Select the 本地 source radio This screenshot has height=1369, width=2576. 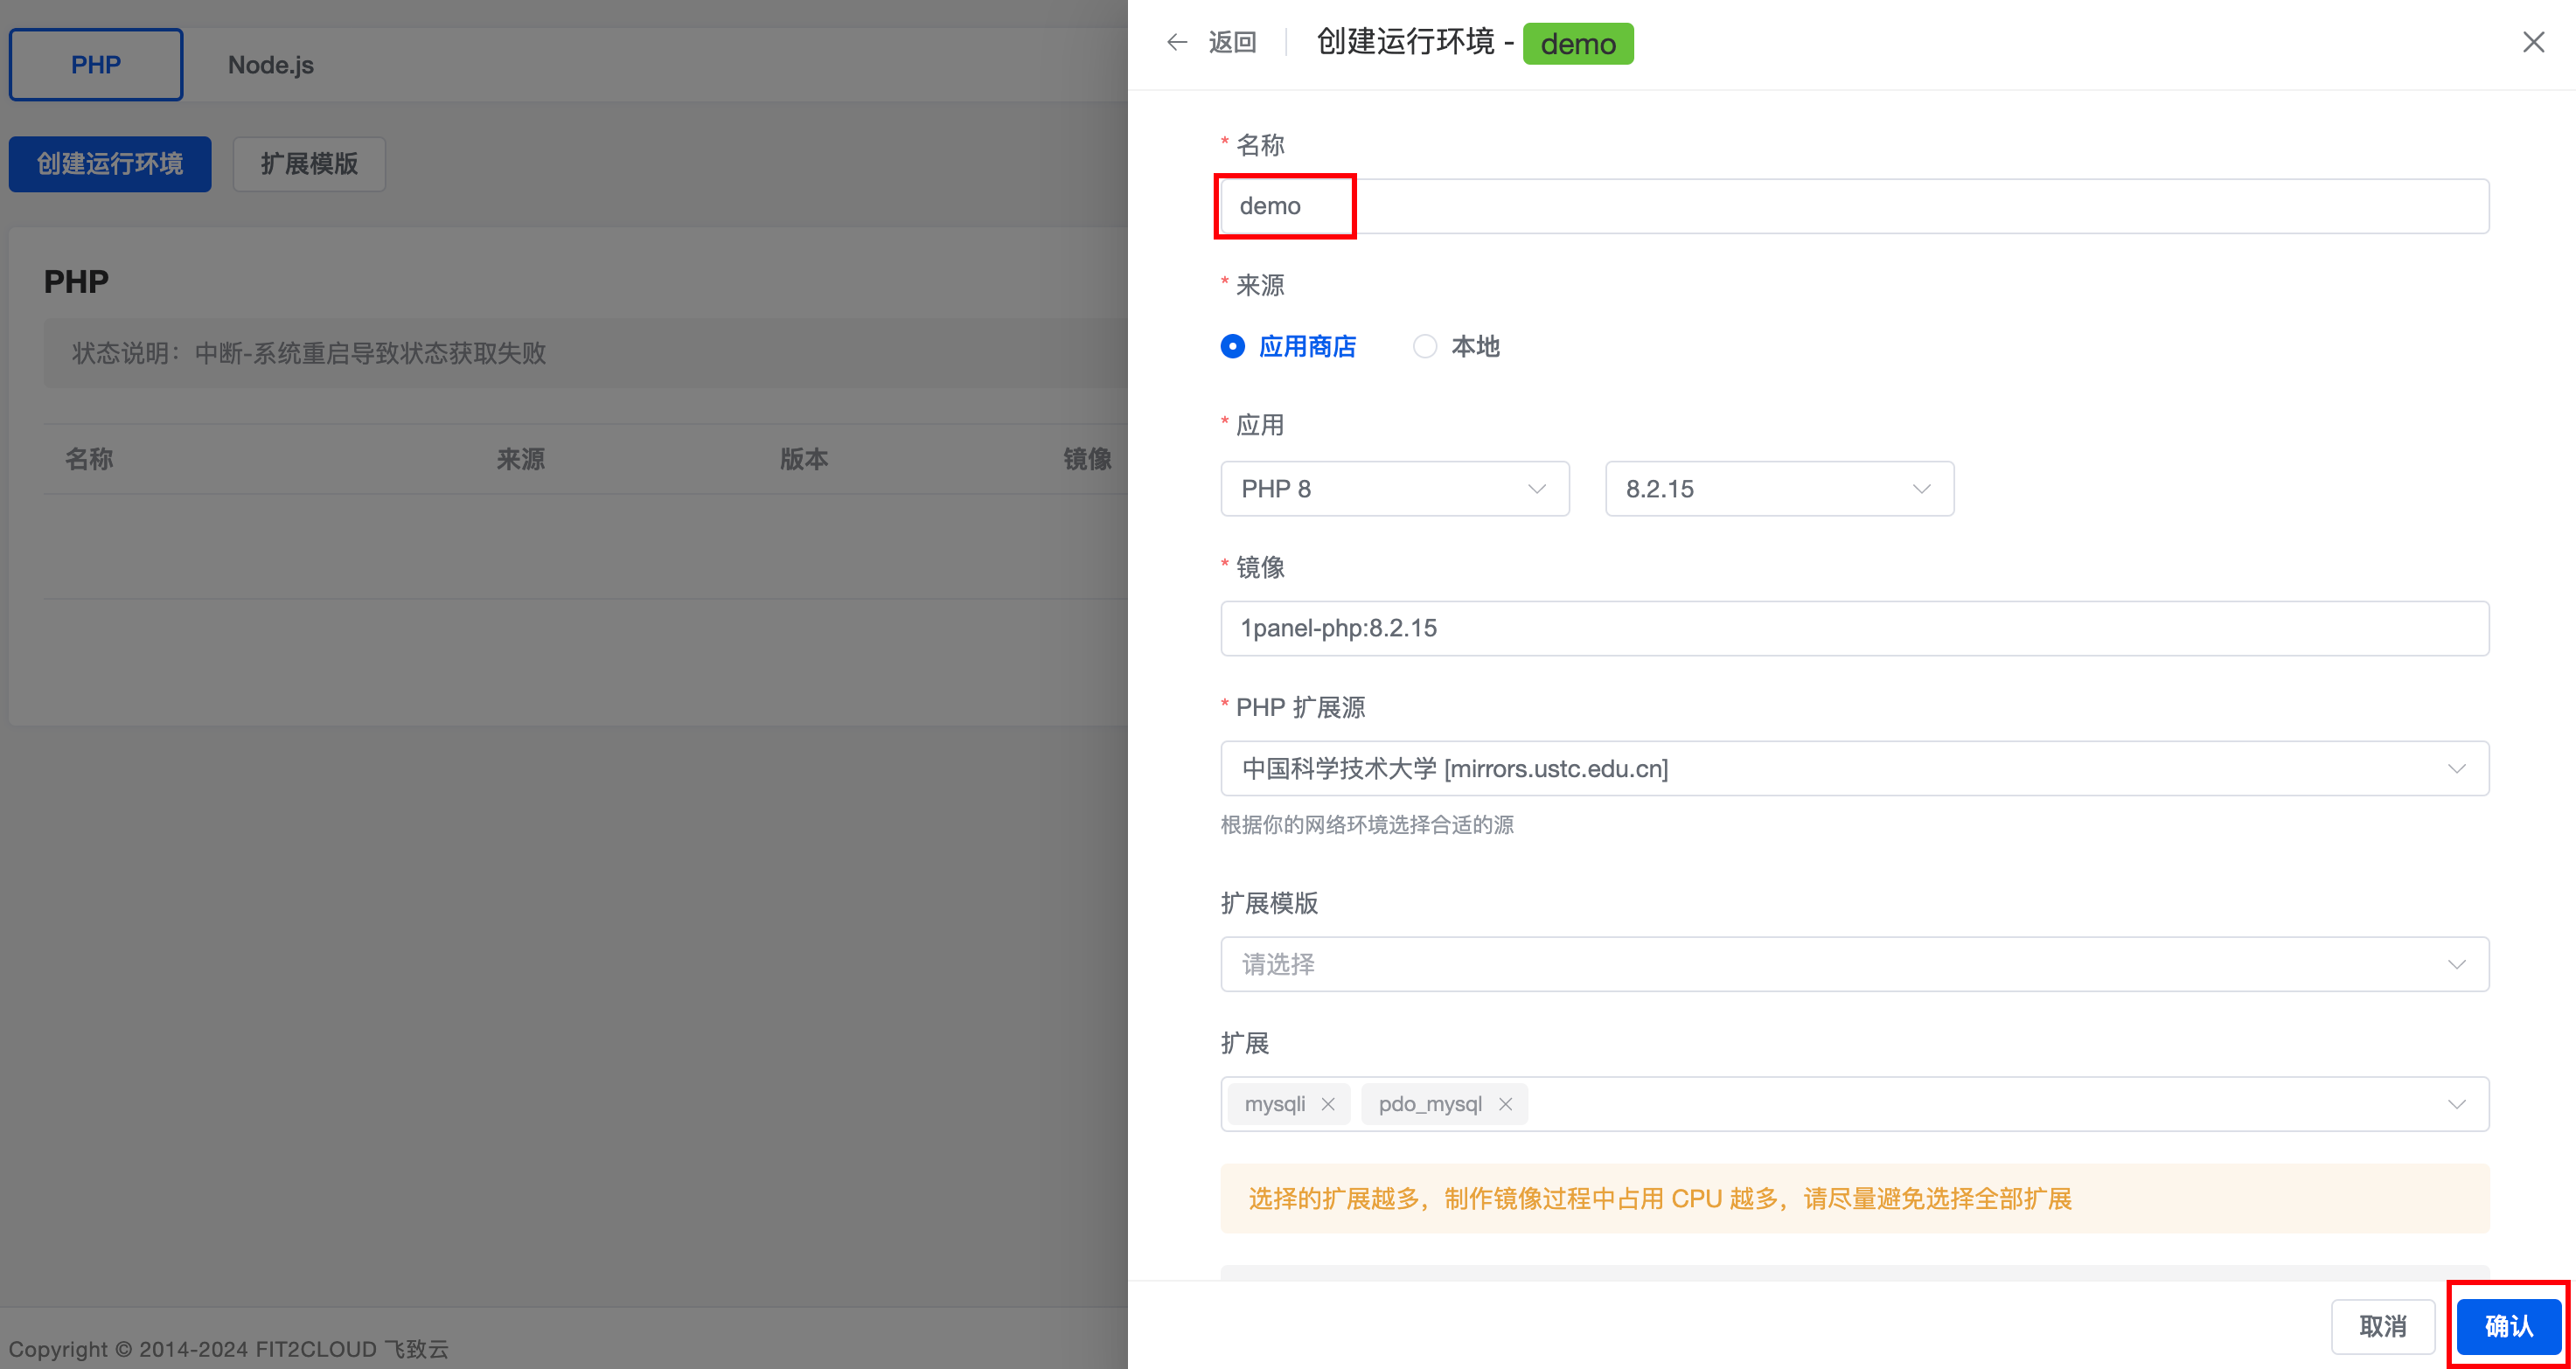1425,346
